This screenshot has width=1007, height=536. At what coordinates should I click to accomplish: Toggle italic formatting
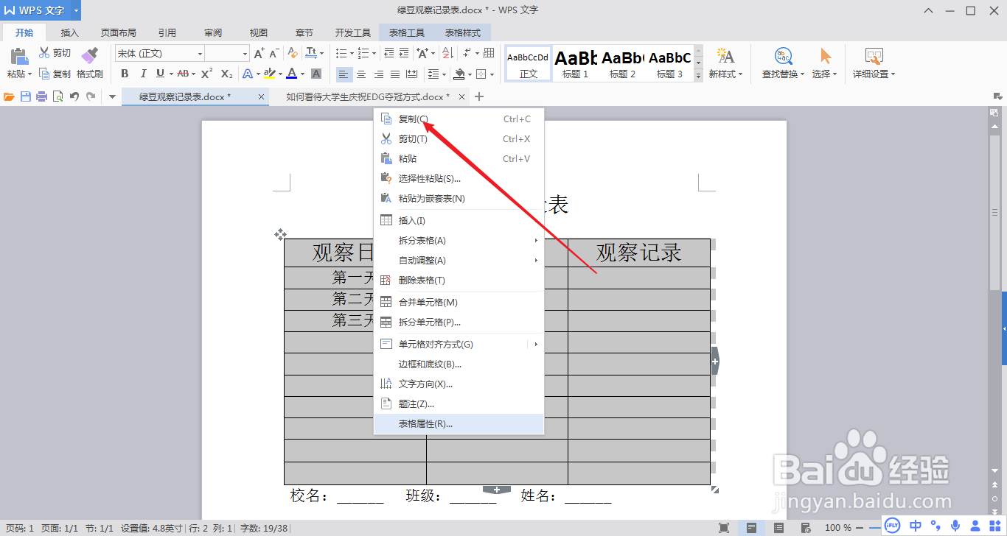pos(143,74)
